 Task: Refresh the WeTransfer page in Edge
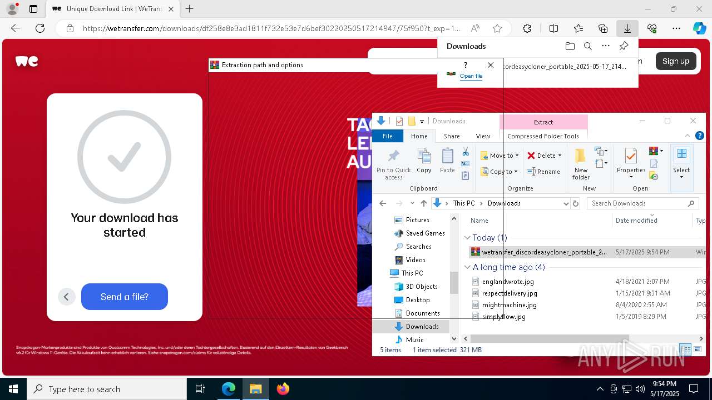pos(40,28)
